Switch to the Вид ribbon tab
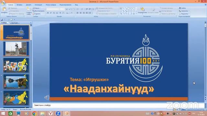This screenshot has height=116, width=207. [76, 5]
